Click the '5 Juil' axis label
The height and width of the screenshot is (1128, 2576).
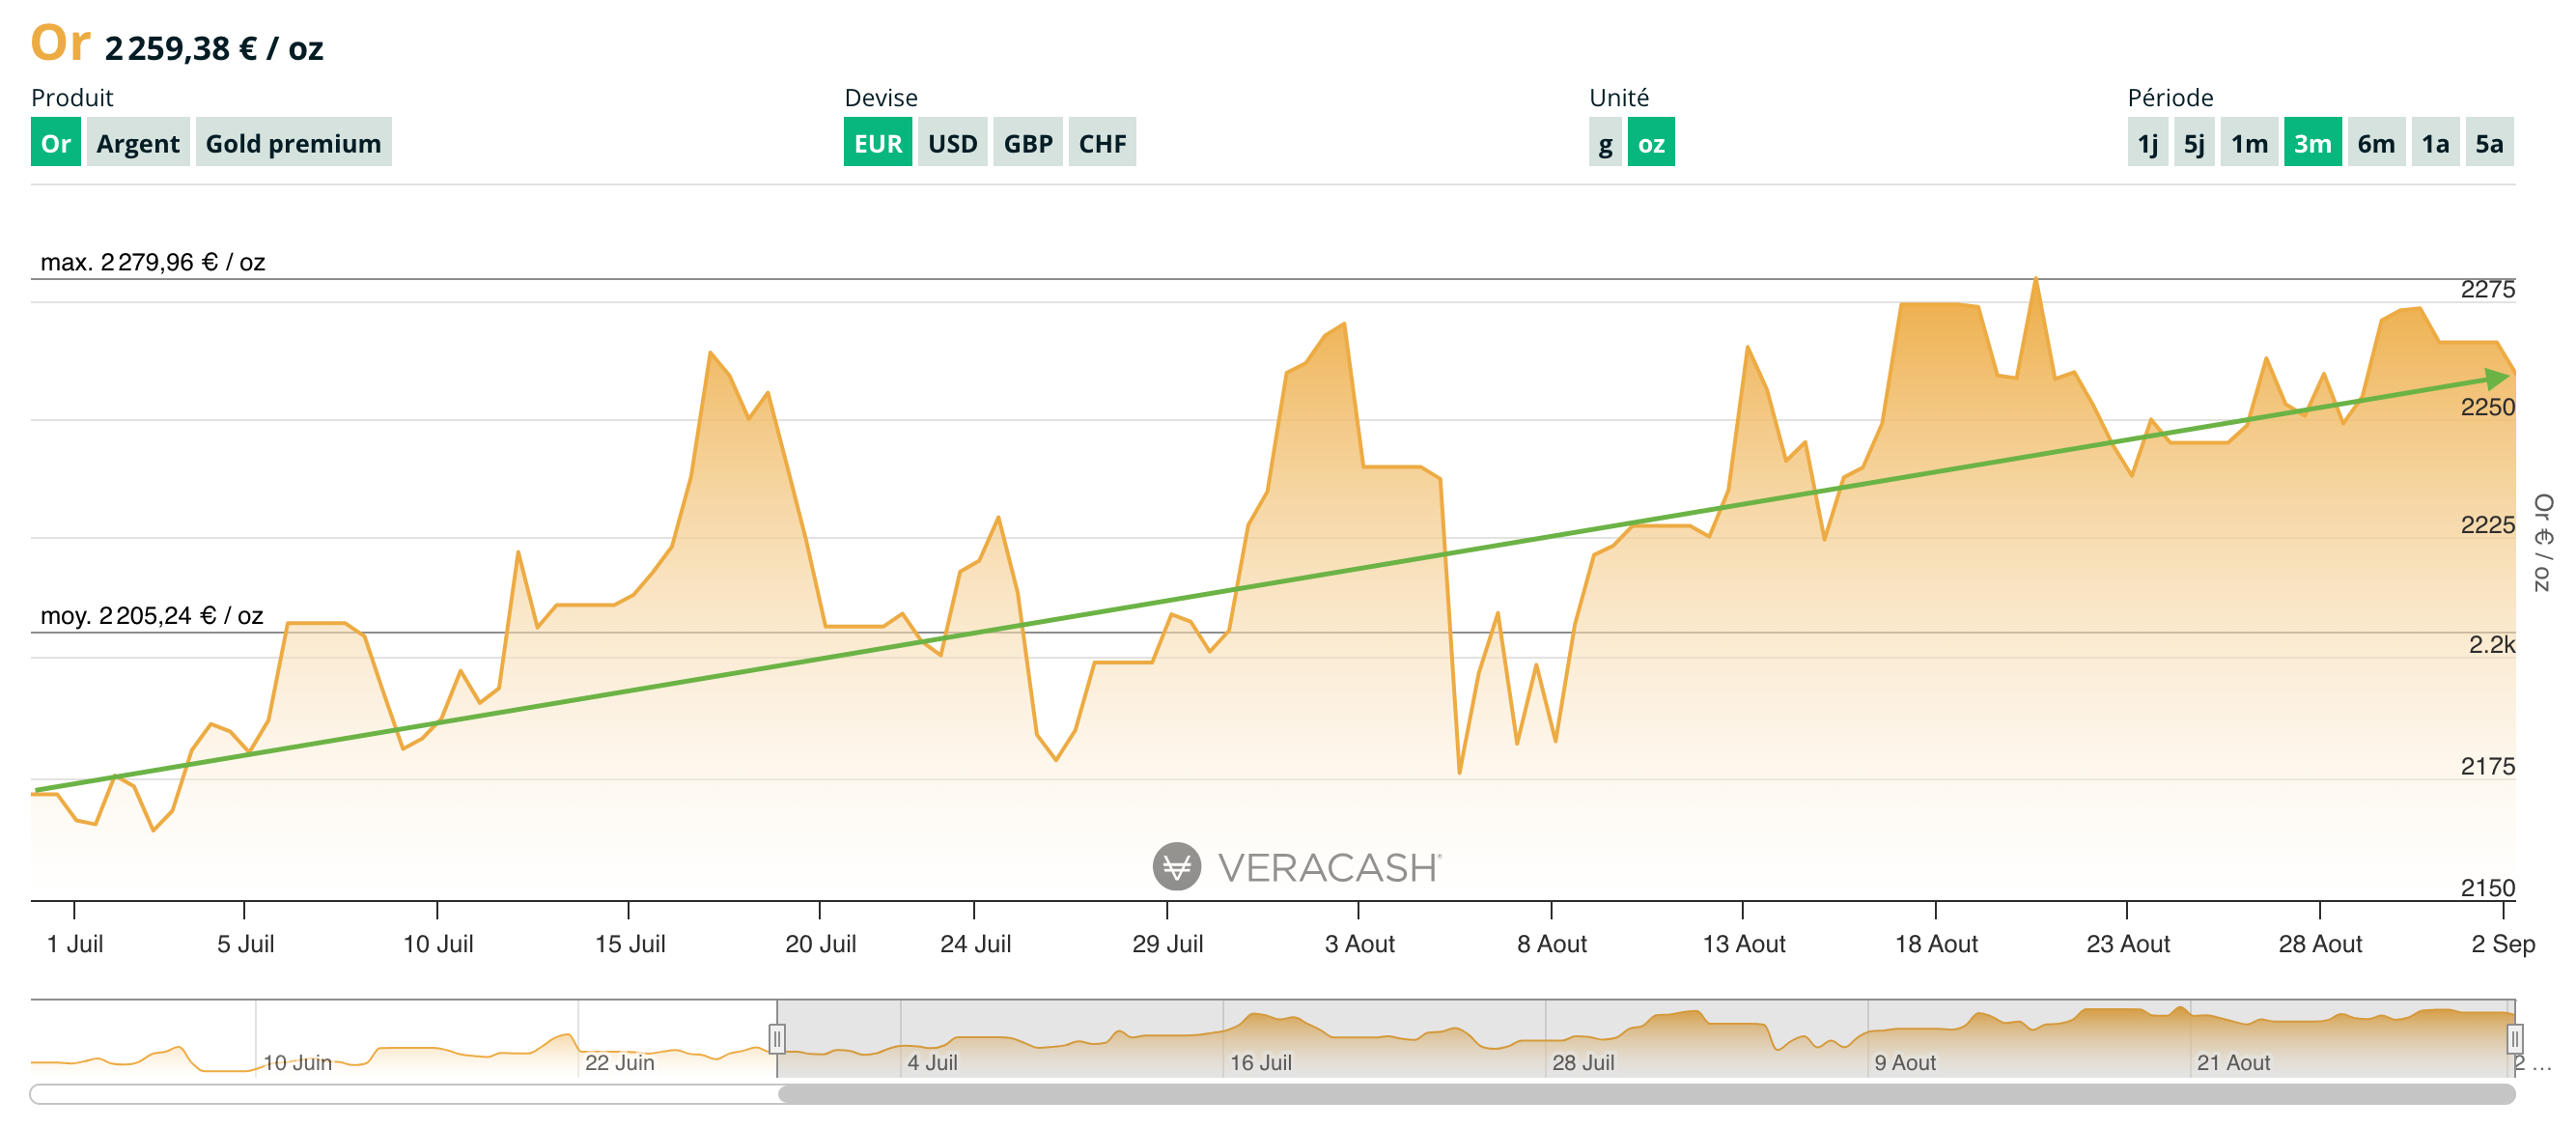pyautogui.click(x=245, y=943)
